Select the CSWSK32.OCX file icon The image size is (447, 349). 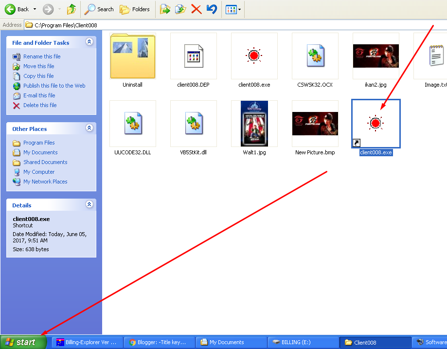point(315,55)
